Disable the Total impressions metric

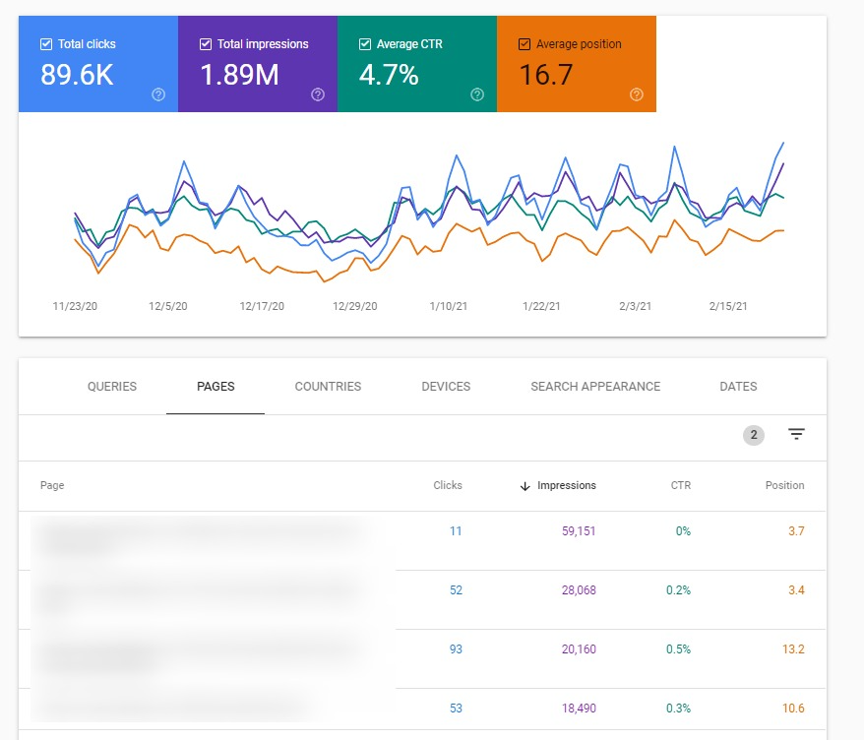click(x=205, y=43)
